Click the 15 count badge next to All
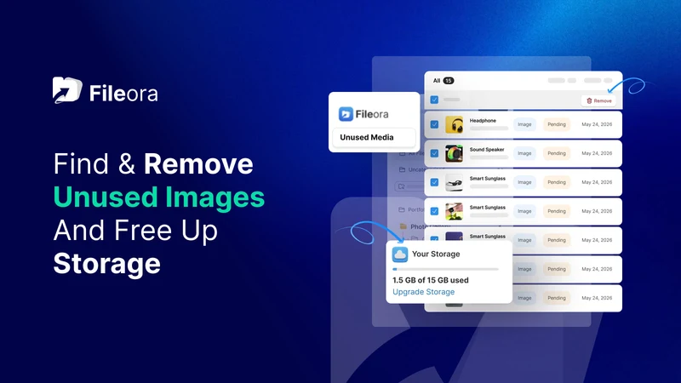Viewport: 681px width, 383px height. coord(449,81)
